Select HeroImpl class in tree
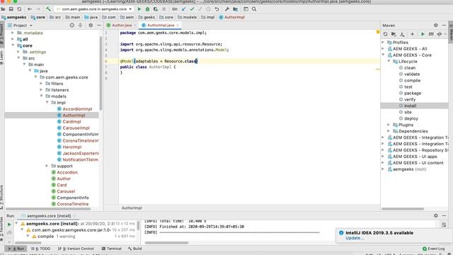The height and width of the screenshot is (255, 453). point(72,147)
